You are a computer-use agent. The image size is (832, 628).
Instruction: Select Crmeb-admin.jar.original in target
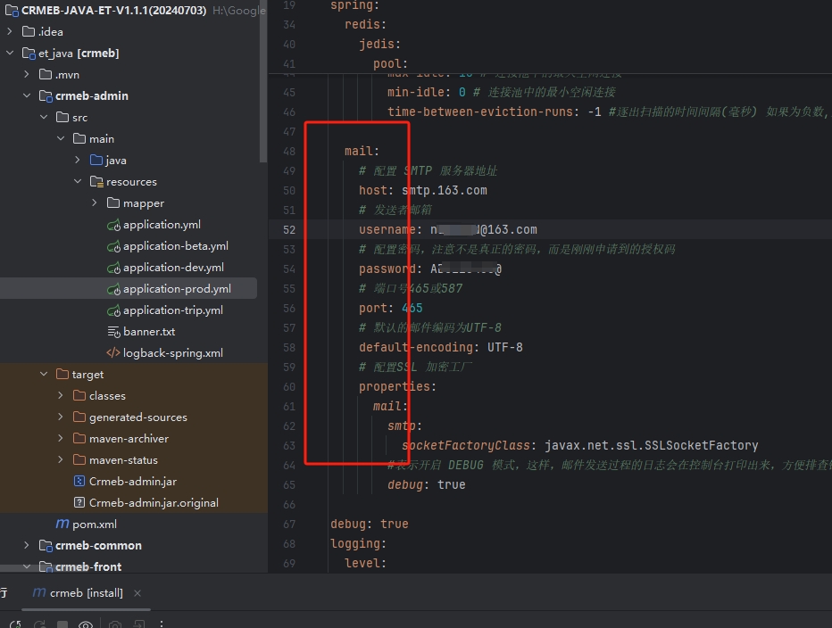click(154, 503)
